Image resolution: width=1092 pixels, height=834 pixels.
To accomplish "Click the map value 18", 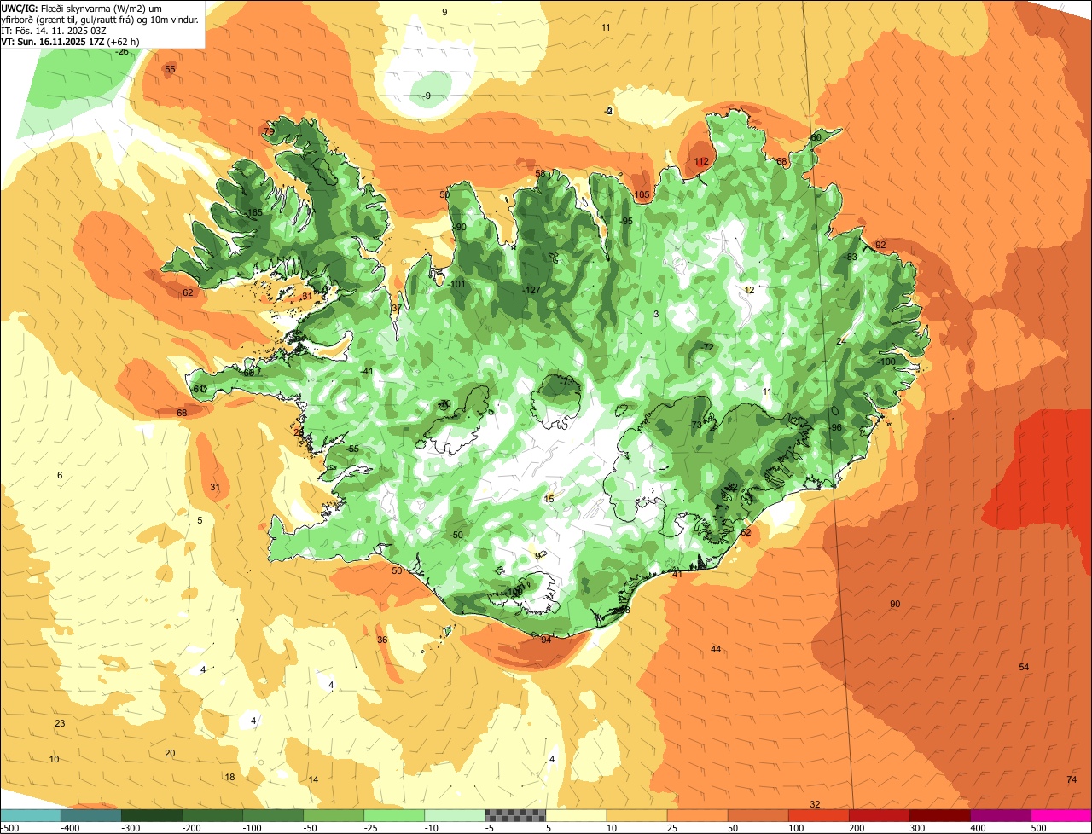I will tap(229, 777).
